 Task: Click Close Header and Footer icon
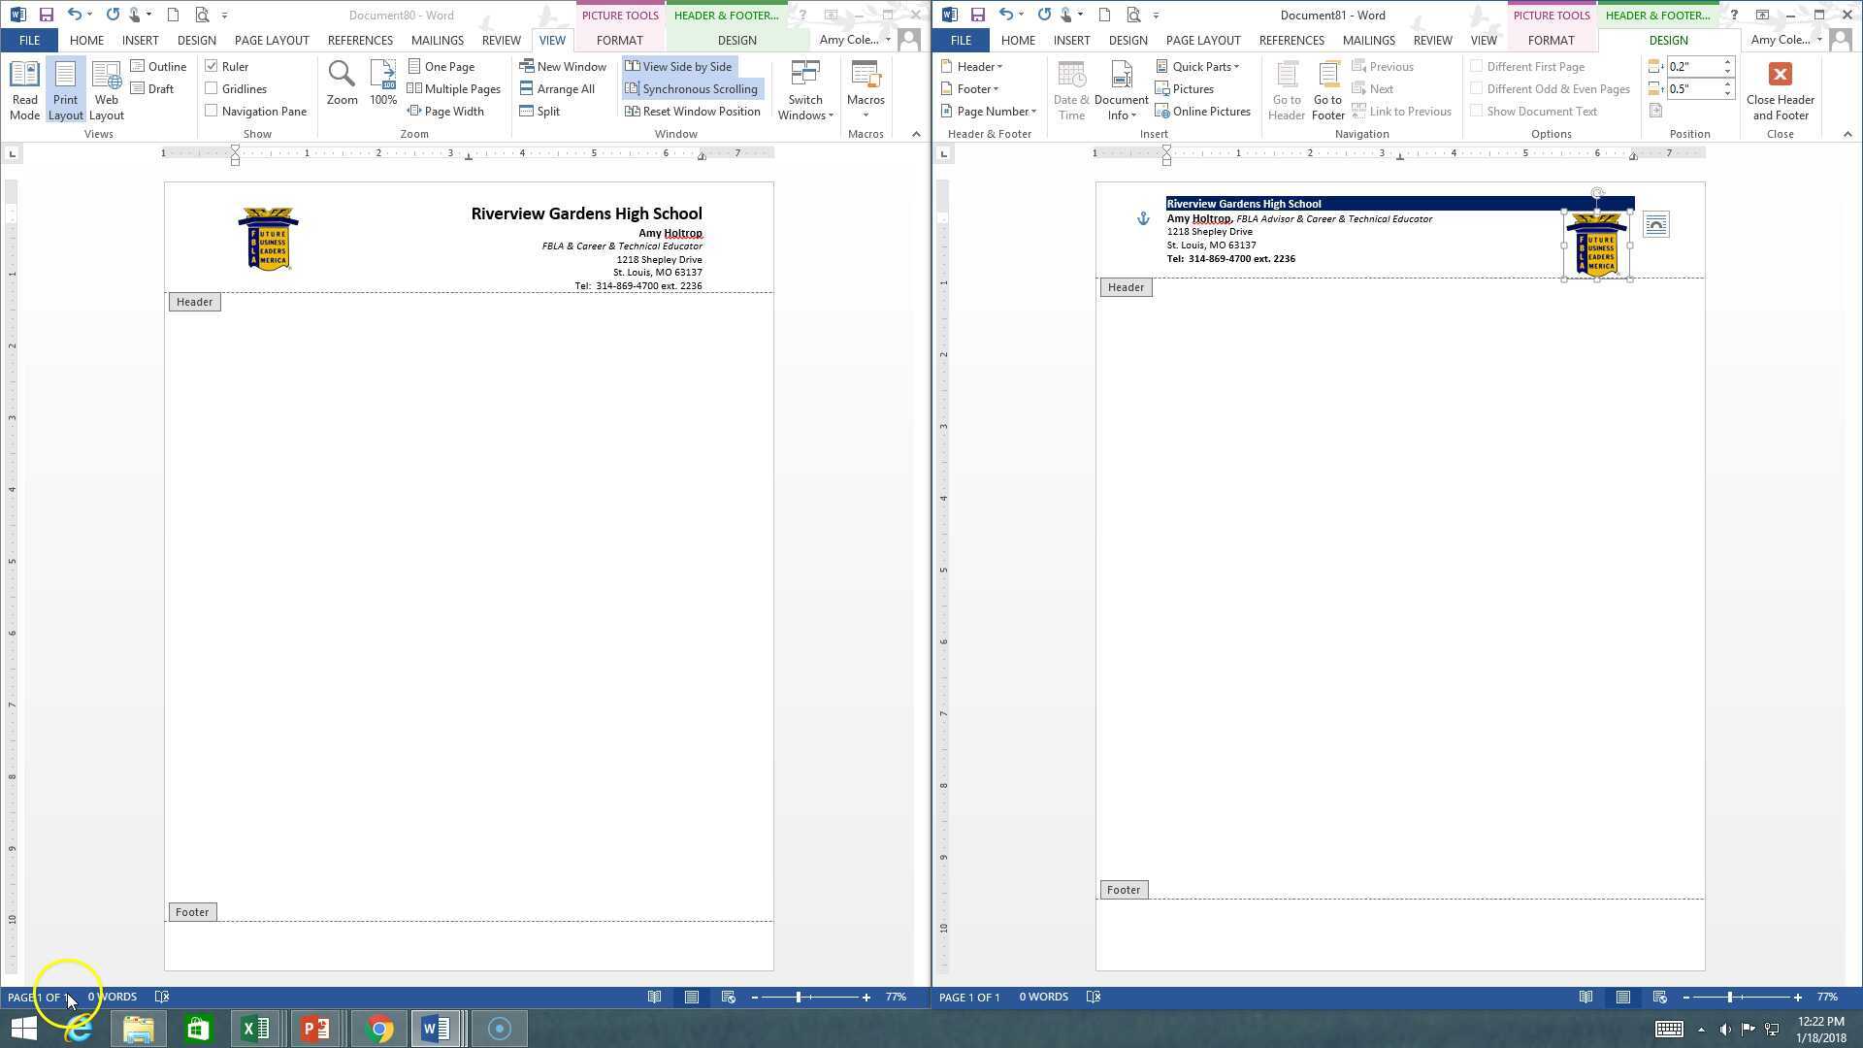1780,76
